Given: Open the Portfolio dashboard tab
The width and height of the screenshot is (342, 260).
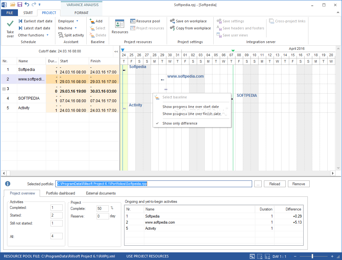Looking at the screenshot, I should pos(60,193).
